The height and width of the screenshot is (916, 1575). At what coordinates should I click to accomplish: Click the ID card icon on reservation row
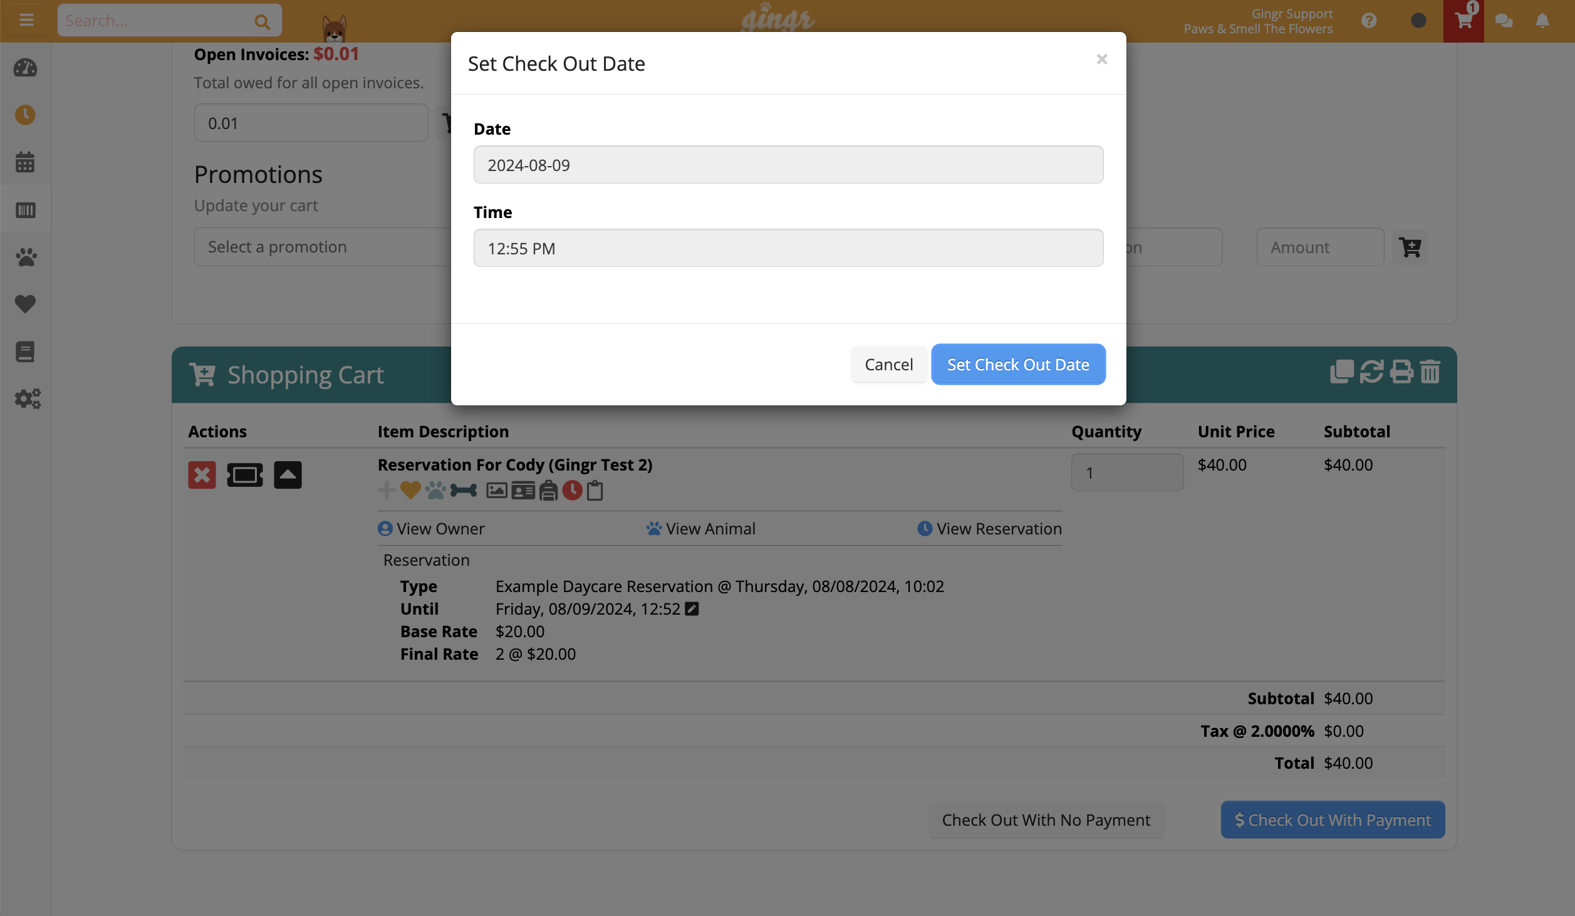click(523, 490)
